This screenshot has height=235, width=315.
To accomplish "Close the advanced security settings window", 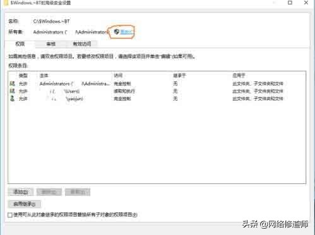I will [x=306, y=3].
